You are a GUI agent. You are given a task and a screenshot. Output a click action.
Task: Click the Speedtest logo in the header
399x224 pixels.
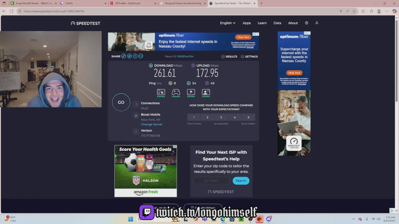86,23
